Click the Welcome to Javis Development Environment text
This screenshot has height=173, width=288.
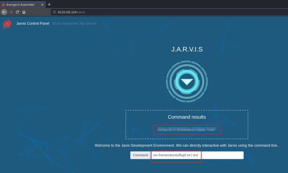(x=187, y=145)
